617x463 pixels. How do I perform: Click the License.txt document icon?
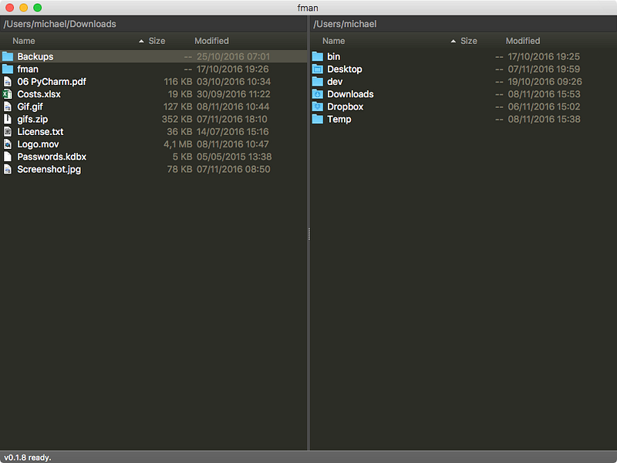coord(8,131)
